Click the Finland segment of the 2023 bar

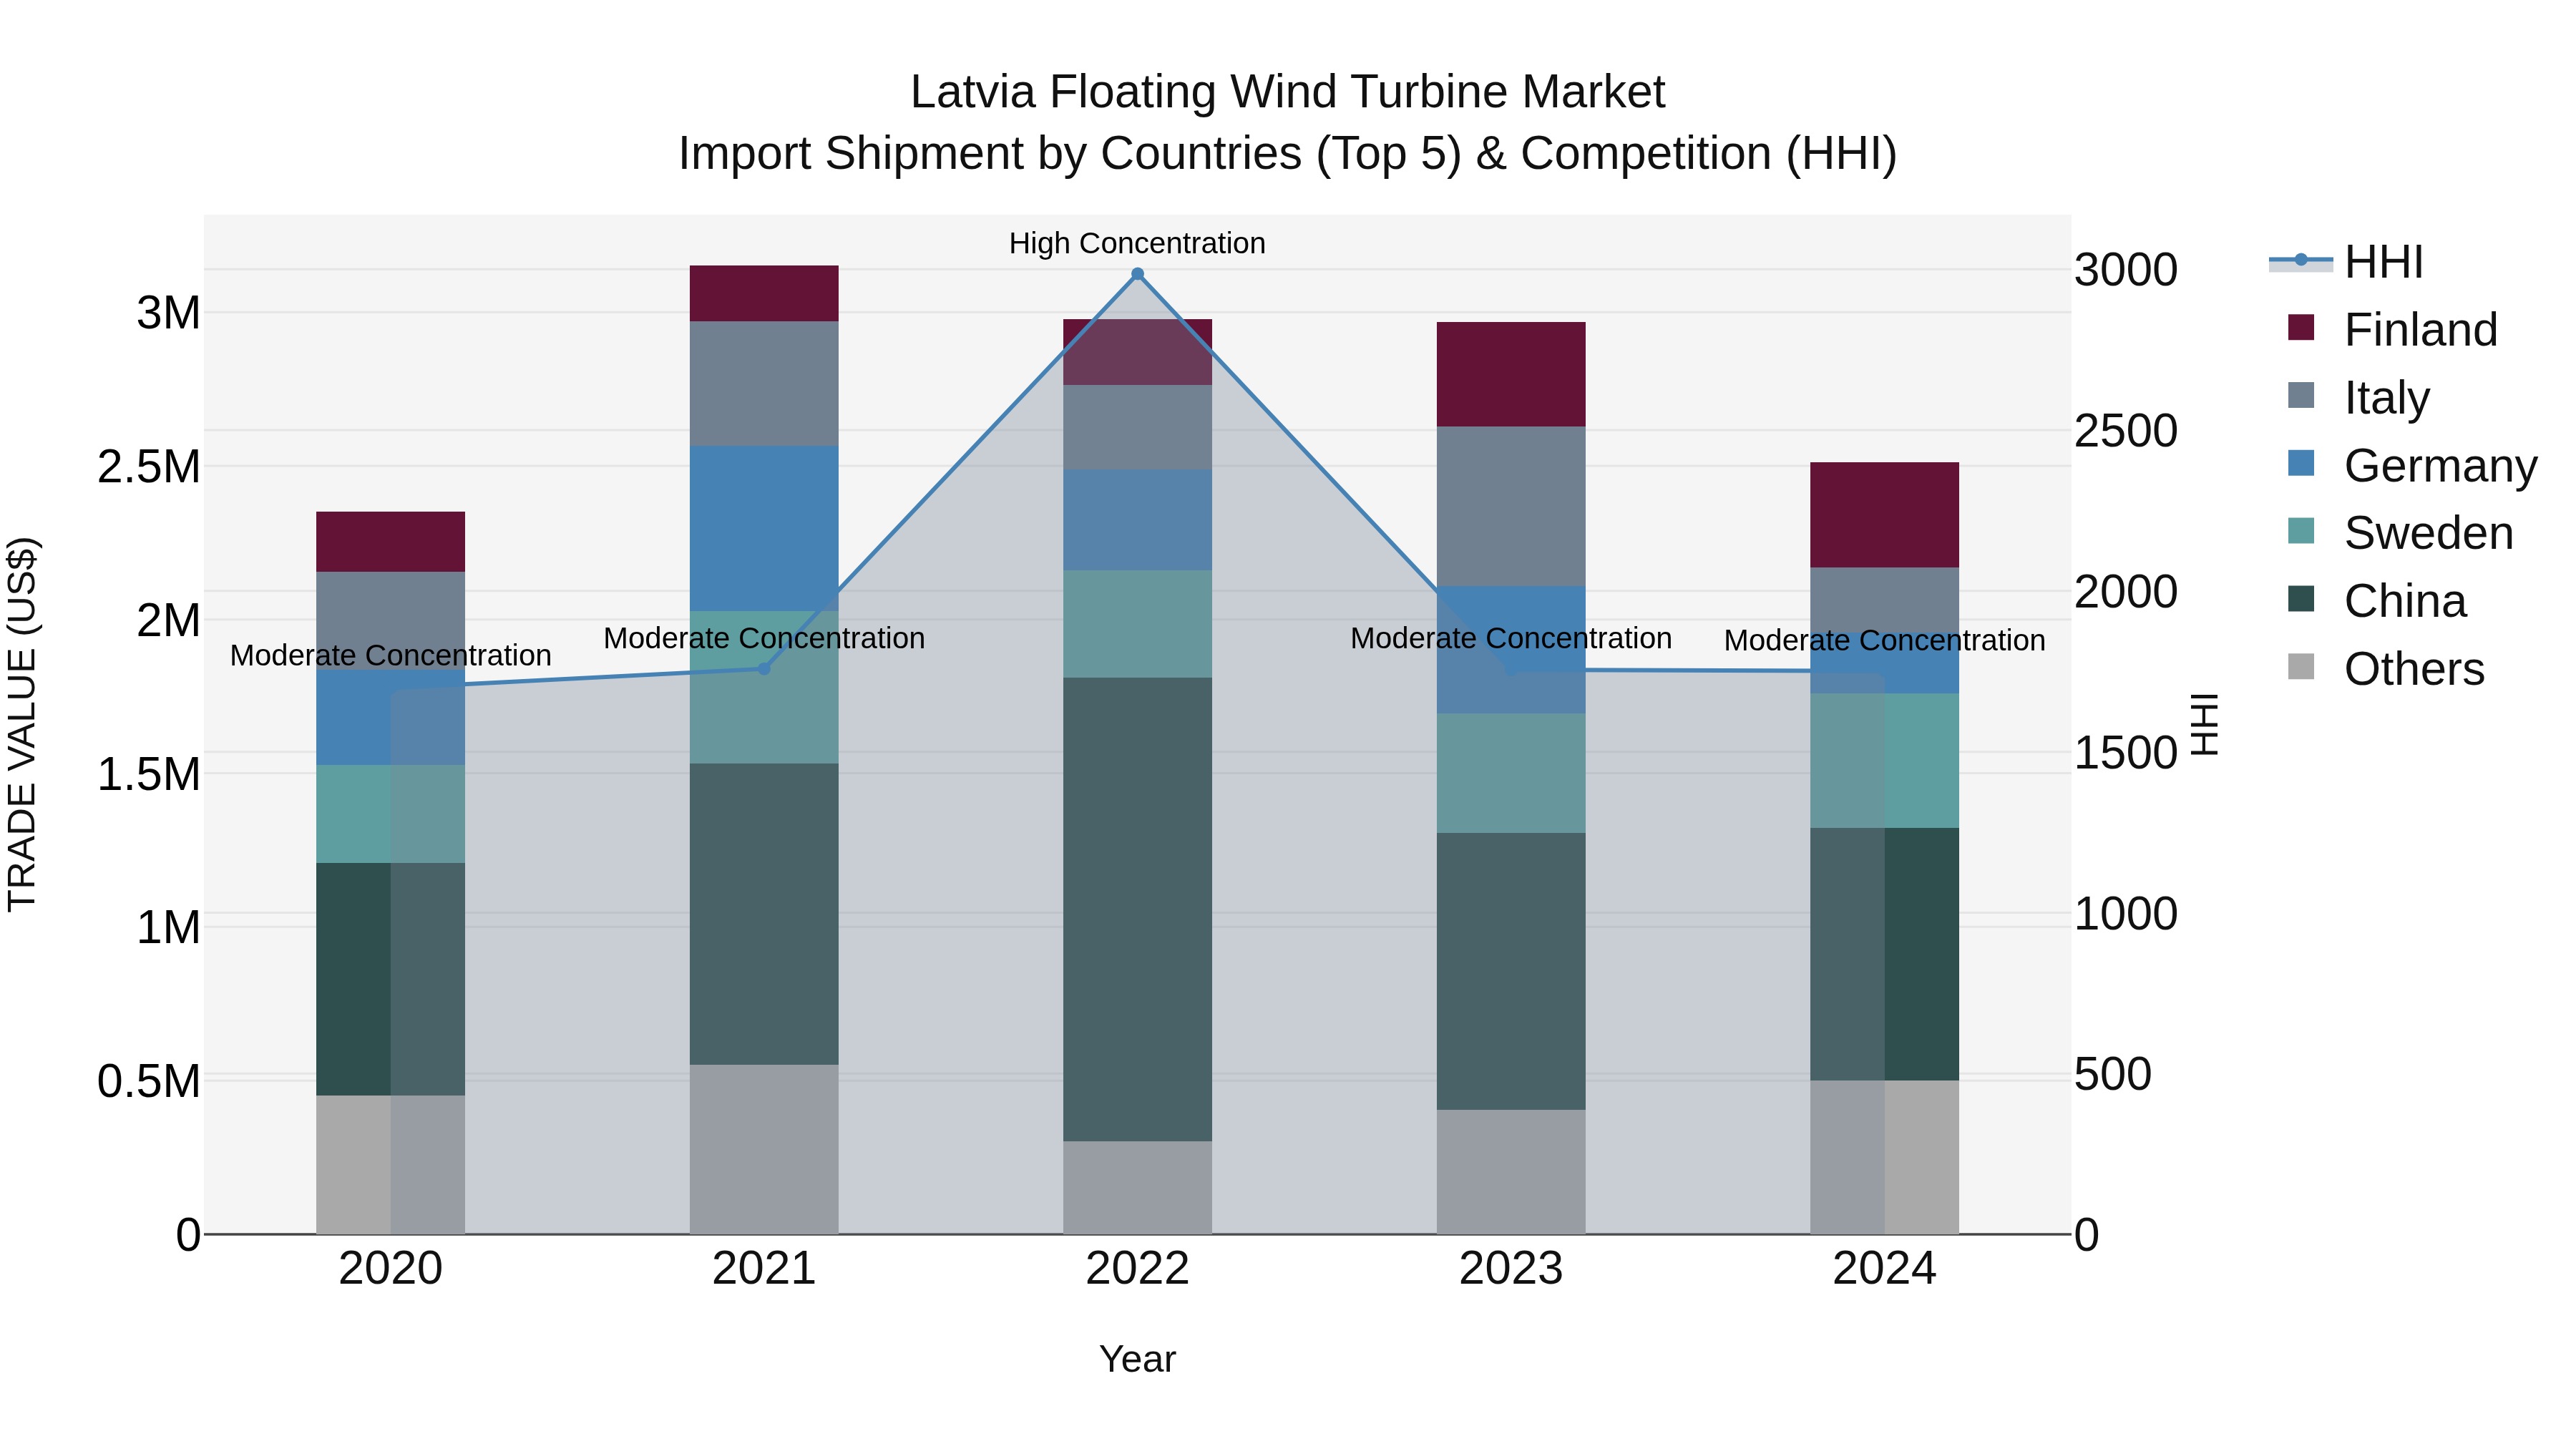click(x=1511, y=374)
